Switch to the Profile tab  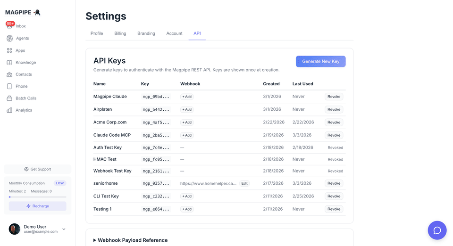pos(97,33)
